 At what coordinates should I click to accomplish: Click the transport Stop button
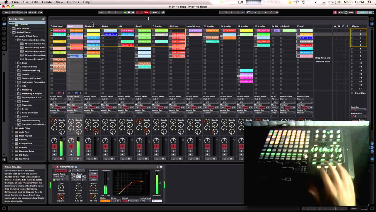tap(129, 12)
